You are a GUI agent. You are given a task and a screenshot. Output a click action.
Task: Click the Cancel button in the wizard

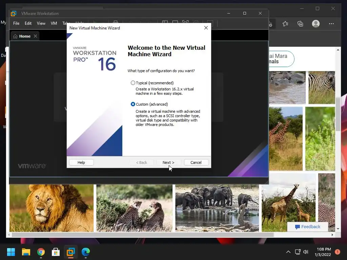click(196, 162)
